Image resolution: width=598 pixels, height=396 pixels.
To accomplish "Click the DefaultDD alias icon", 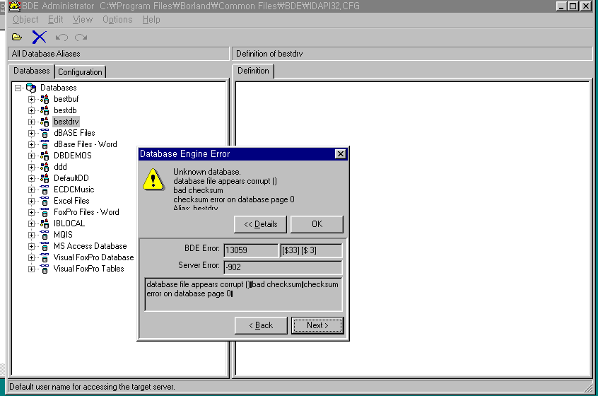I will click(45, 178).
